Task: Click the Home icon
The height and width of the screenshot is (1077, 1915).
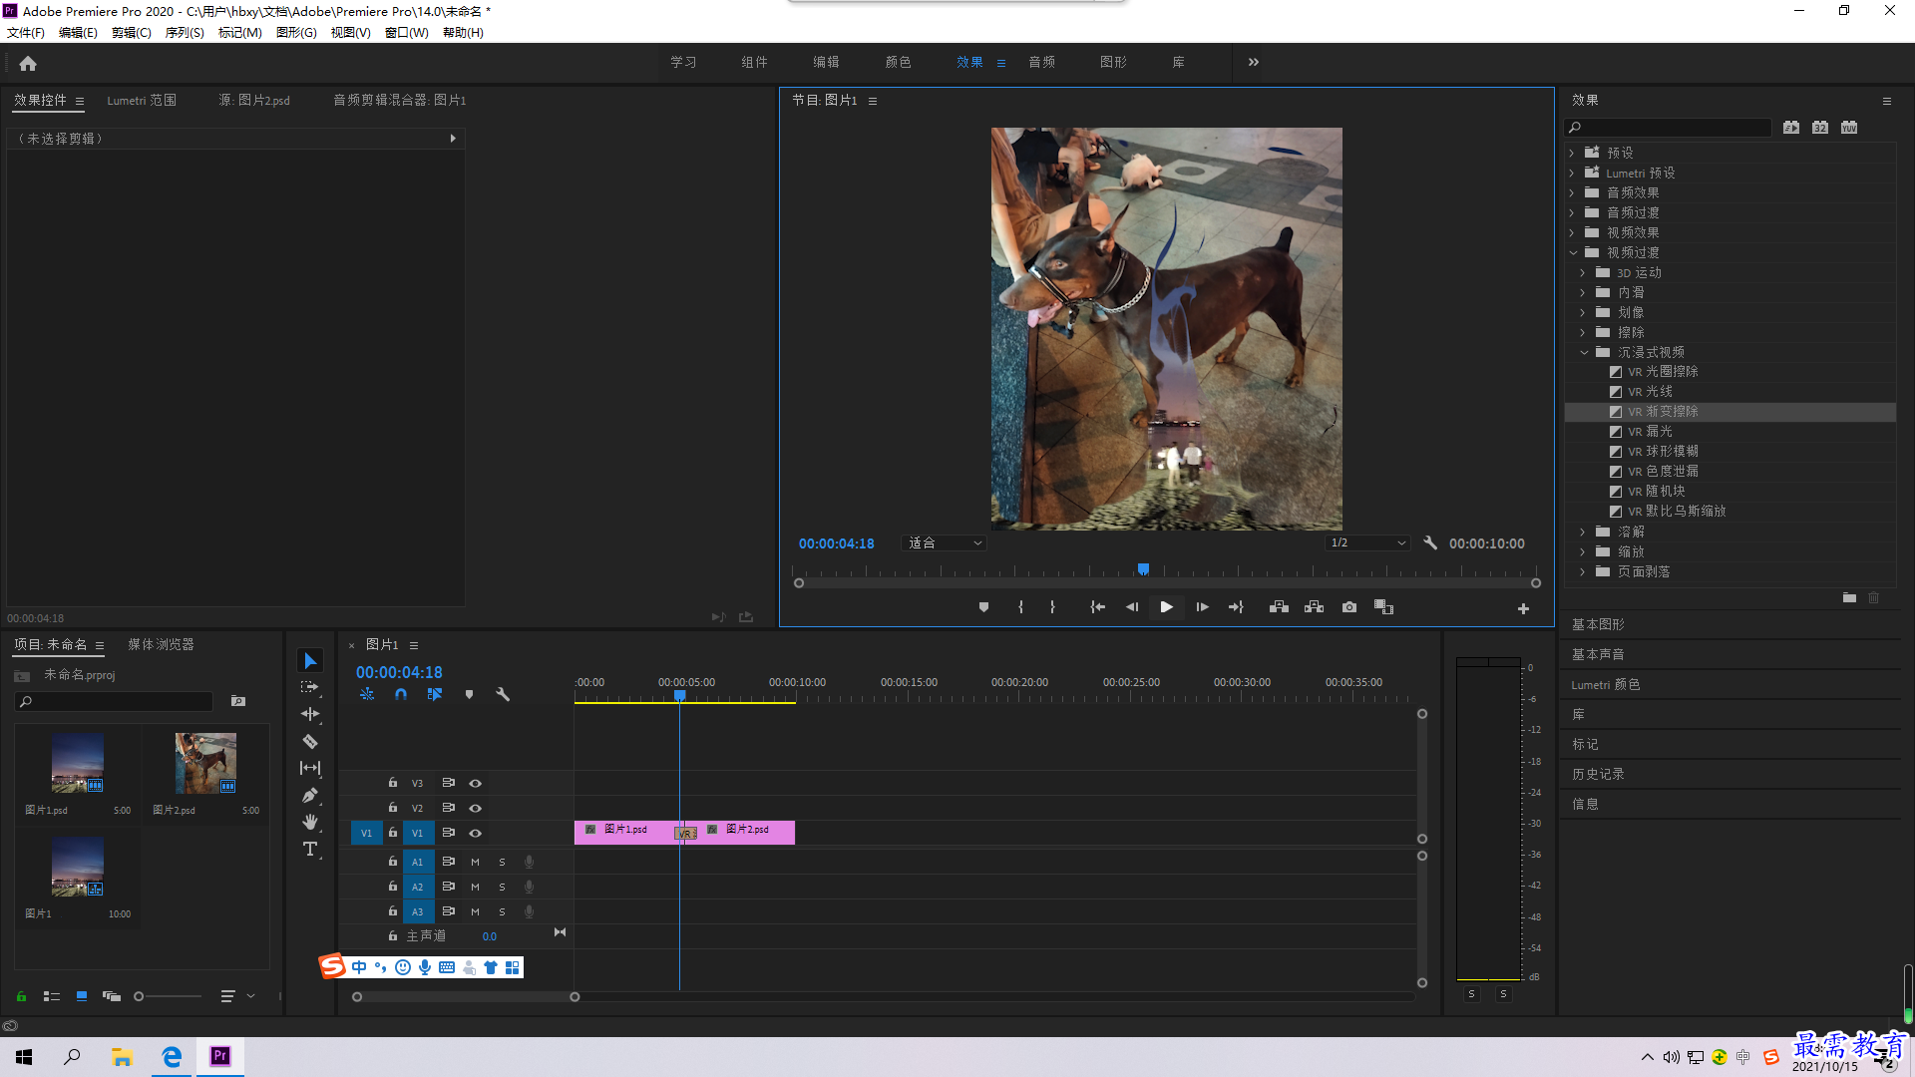Action: tap(28, 63)
